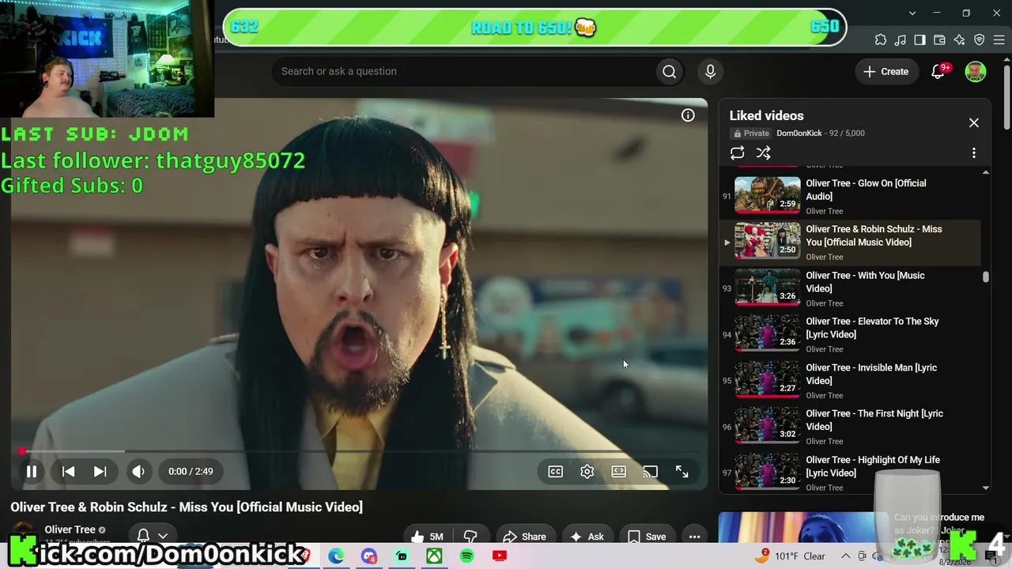Viewport: 1012px width, 569px height.
Task: Click playlist scroll down arrow
Action: coord(986,488)
